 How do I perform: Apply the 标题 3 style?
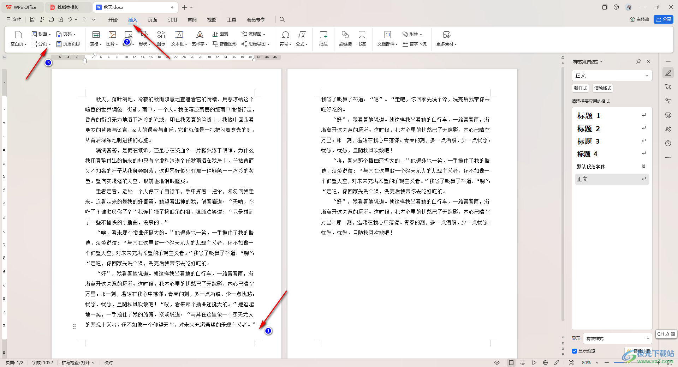[612, 141]
